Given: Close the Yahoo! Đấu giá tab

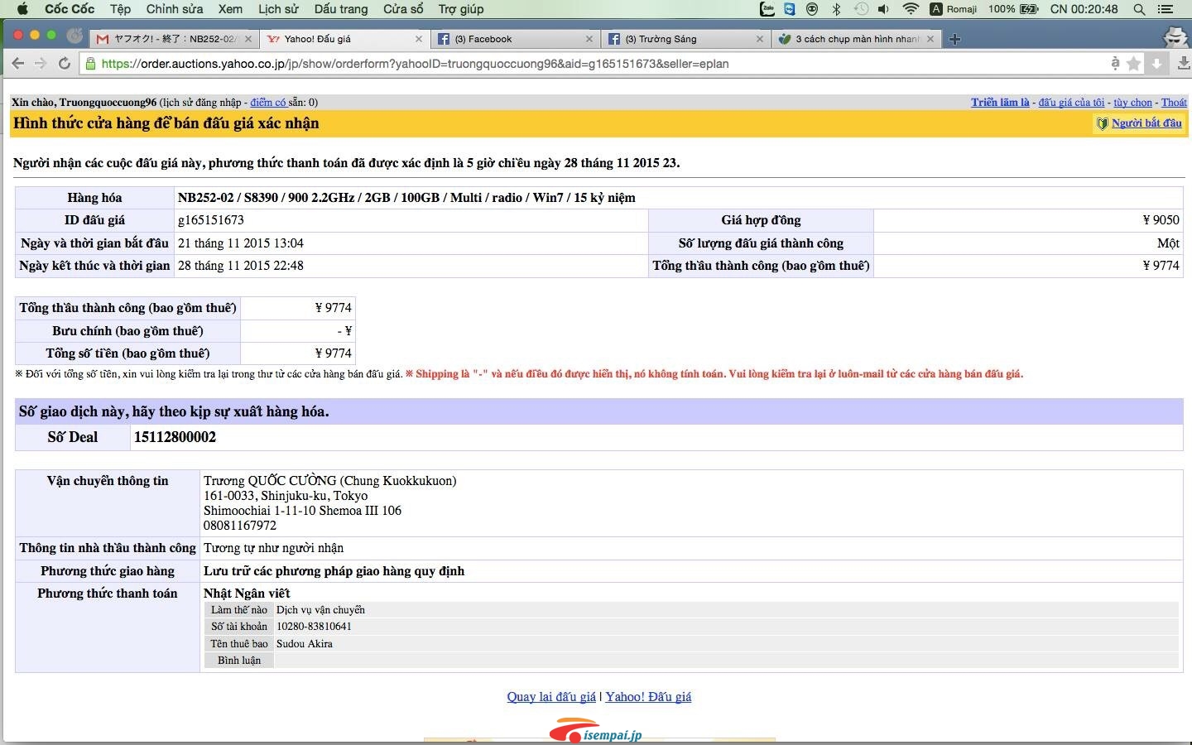Looking at the screenshot, I should [419, 39].
